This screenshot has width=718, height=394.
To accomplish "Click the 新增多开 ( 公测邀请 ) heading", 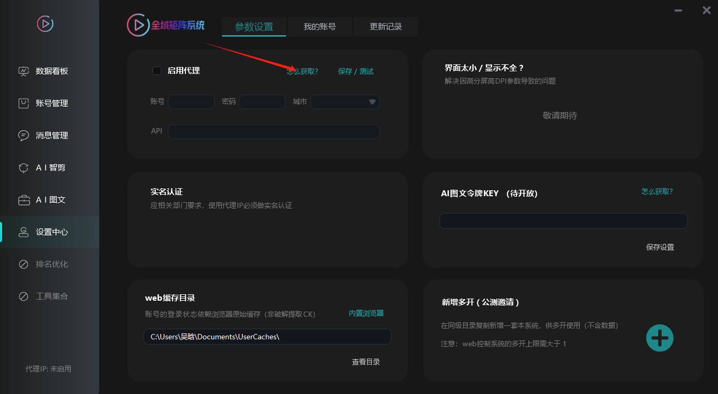I will [480, 302].
